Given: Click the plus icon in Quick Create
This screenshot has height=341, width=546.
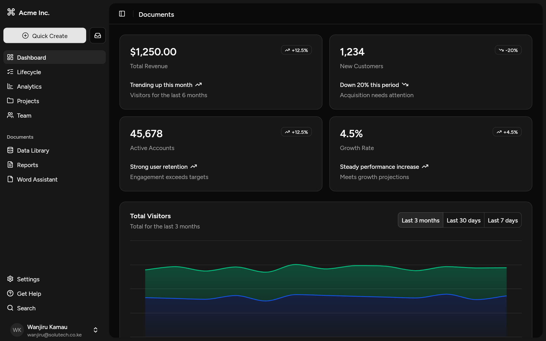Looking at the screenshot, I should point(25,36).
